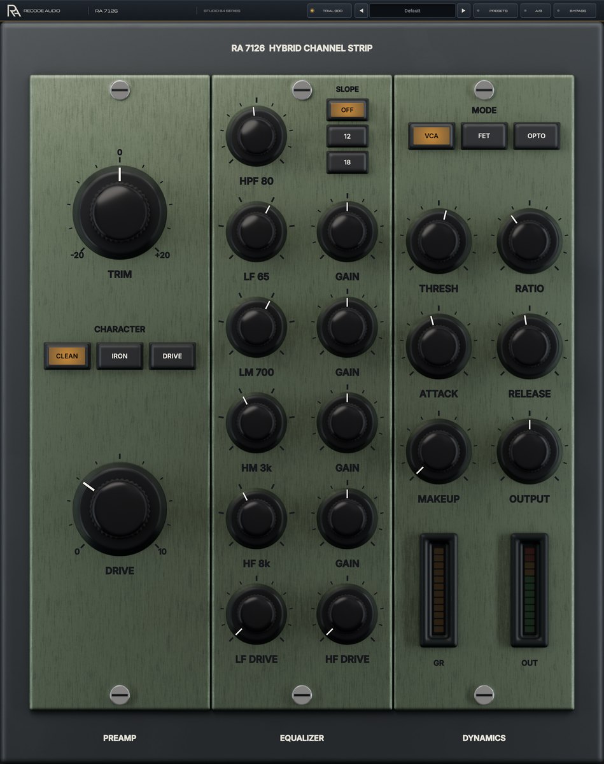The width and height of the screenshot is (604, 764).
Task: Choose FET compressor mode
Action: (484, 136)
